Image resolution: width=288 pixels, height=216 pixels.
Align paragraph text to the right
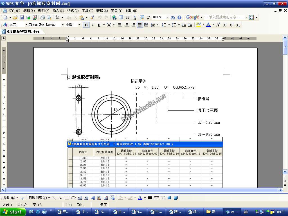tap(133, 25)
